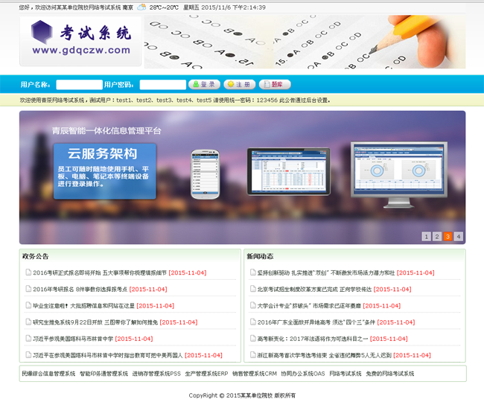Open footer link 网络考试系统

click(x=346, y=374)
